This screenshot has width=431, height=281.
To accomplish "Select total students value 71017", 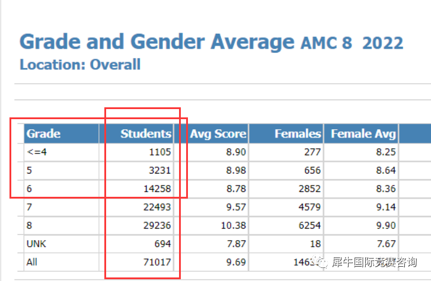I will (157, 262).
